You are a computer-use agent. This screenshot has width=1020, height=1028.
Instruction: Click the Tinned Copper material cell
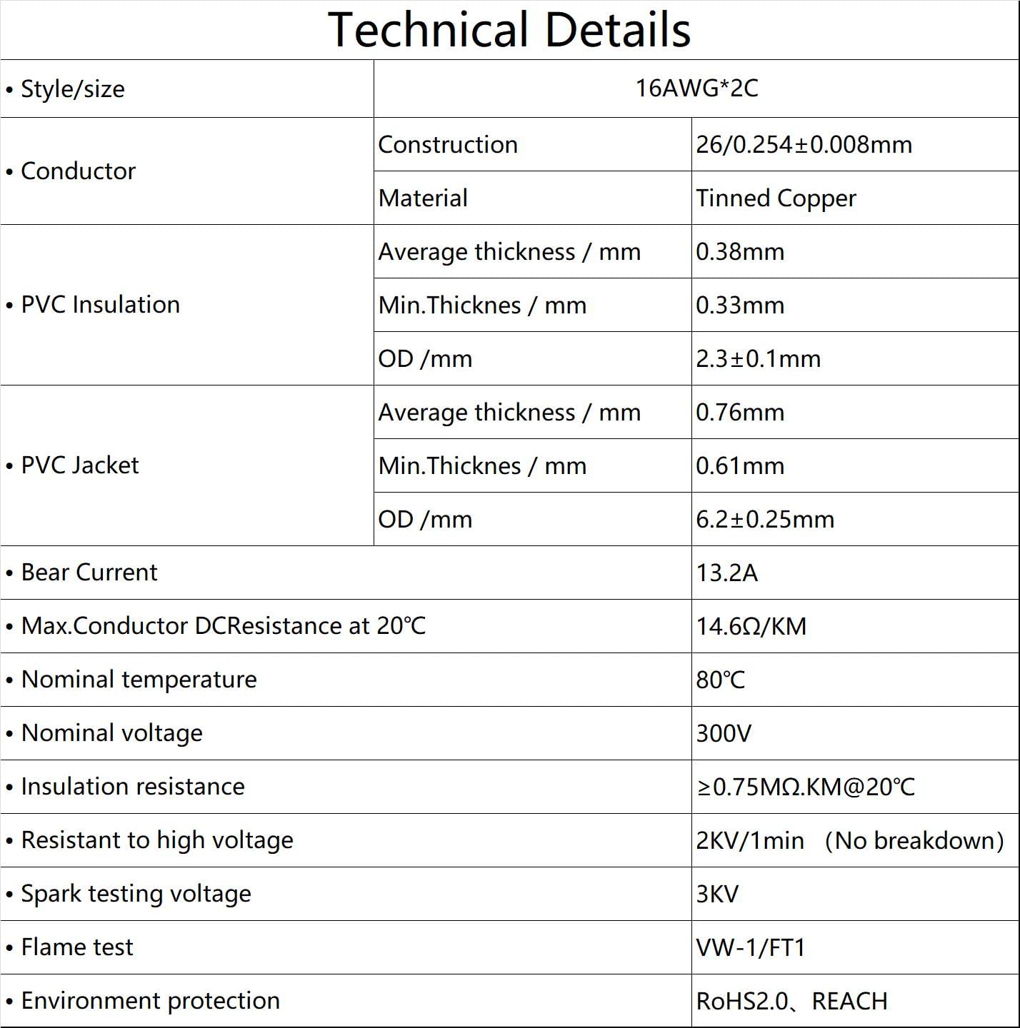776,198
